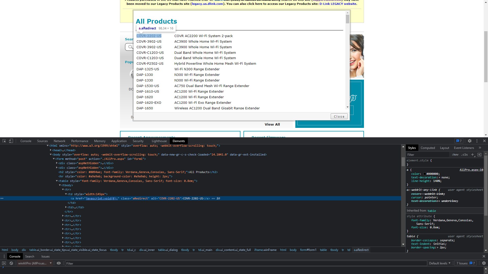Switch to the Console tab
This screenshot has height=274, width=488.
[26, 141]
